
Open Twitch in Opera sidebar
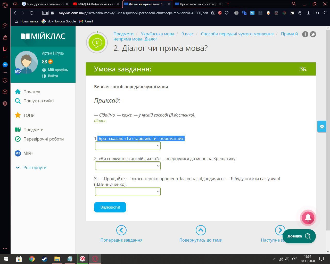click(x=5, y=49)
